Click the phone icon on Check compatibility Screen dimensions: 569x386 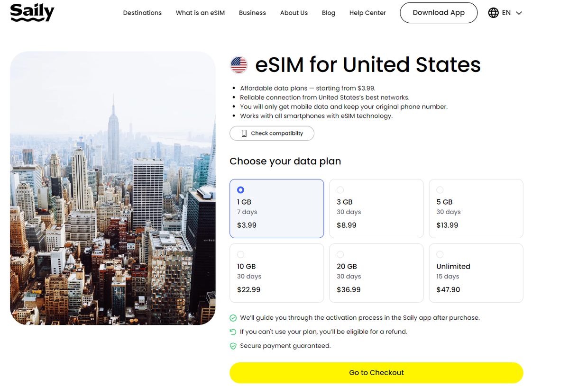pyautogui.click(x=244, y=133)
